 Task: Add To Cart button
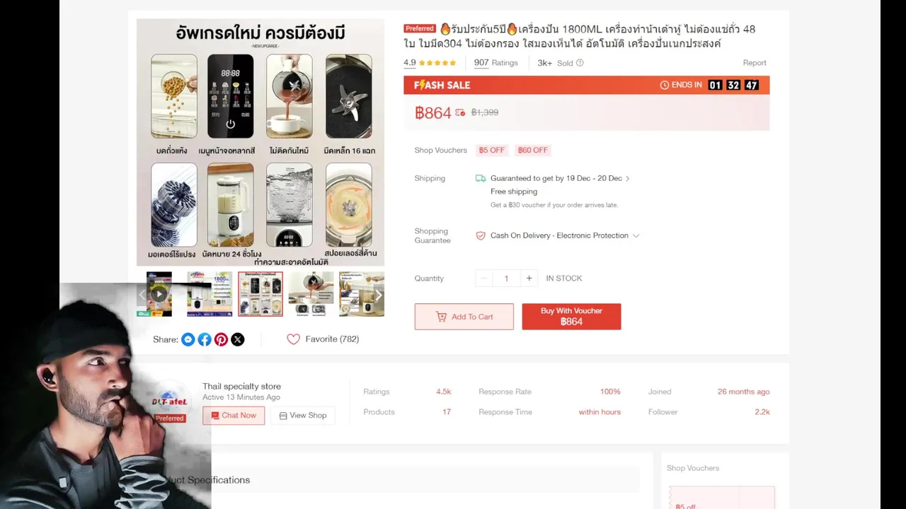tap(464, 317)
